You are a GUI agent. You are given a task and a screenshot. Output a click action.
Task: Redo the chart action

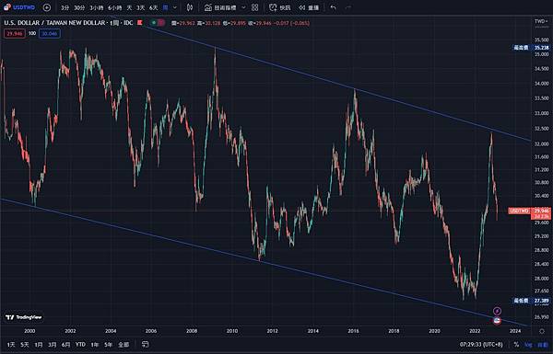coord(348,7)
